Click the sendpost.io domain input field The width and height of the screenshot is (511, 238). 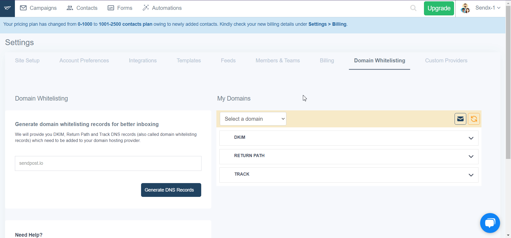[108, 163]
